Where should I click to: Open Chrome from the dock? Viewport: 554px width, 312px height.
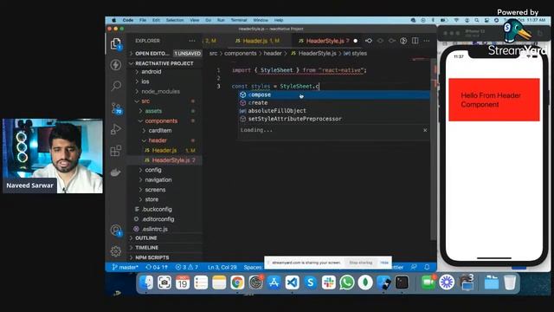coord(237,283)
